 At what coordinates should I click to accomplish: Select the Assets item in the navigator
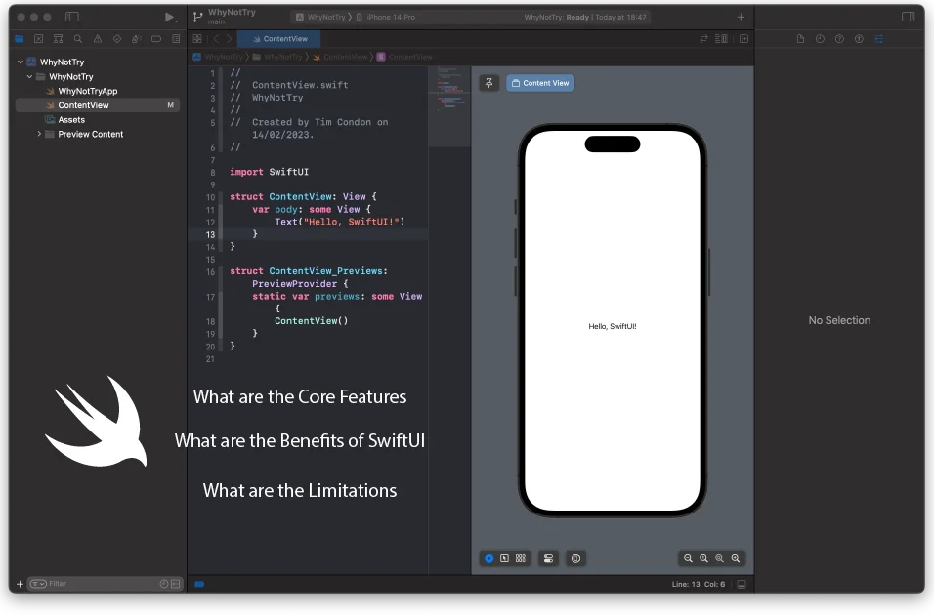click(69, 119)
